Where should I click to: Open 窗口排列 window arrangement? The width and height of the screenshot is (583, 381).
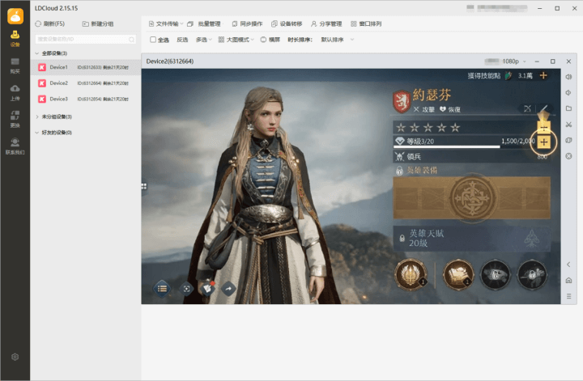366,23
